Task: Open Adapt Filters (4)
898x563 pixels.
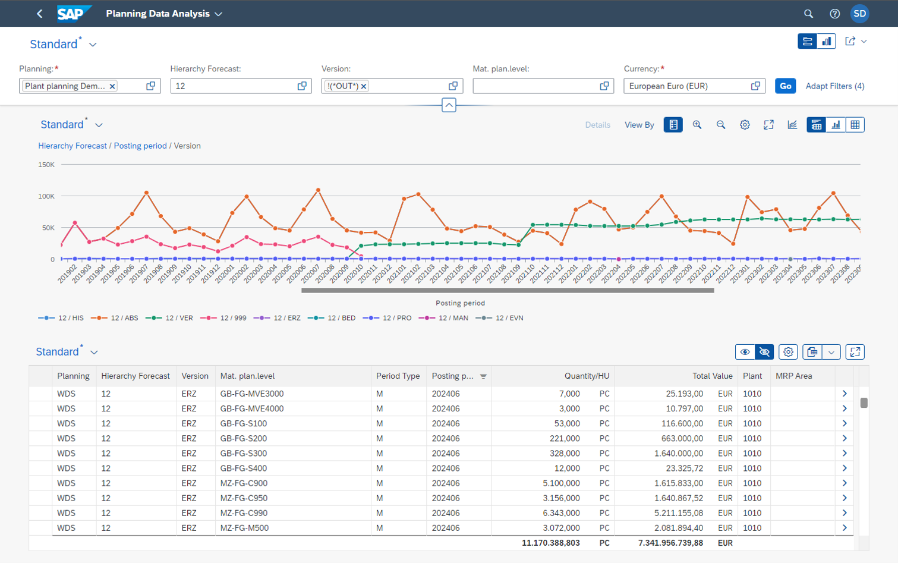Action: click(x=835, y=86)
